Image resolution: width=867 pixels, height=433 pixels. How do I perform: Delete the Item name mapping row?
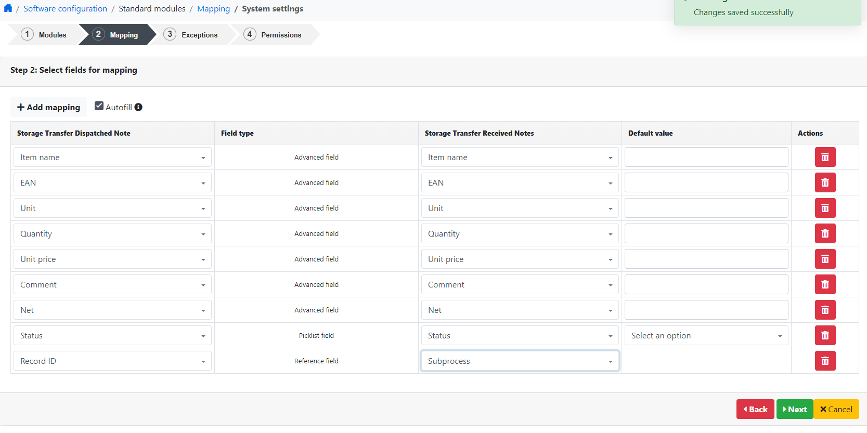click(x=825, y=157)
